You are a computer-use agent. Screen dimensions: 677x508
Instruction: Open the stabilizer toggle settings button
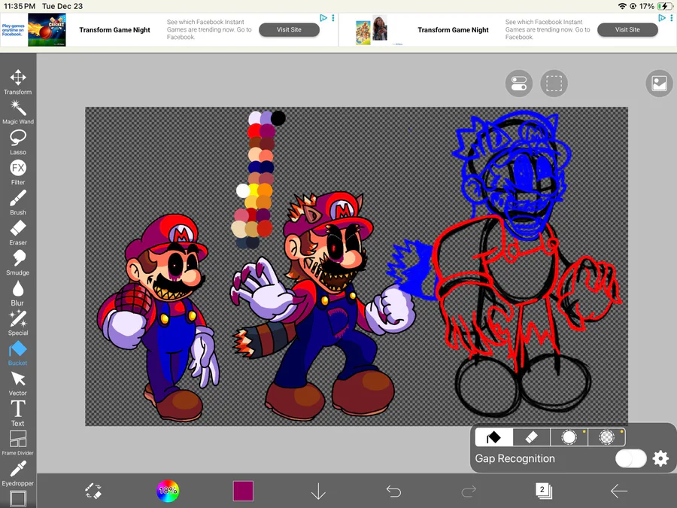coord(519,84)
